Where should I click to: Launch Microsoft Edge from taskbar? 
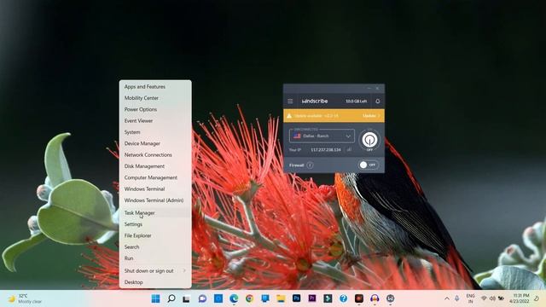pos(234,298)
